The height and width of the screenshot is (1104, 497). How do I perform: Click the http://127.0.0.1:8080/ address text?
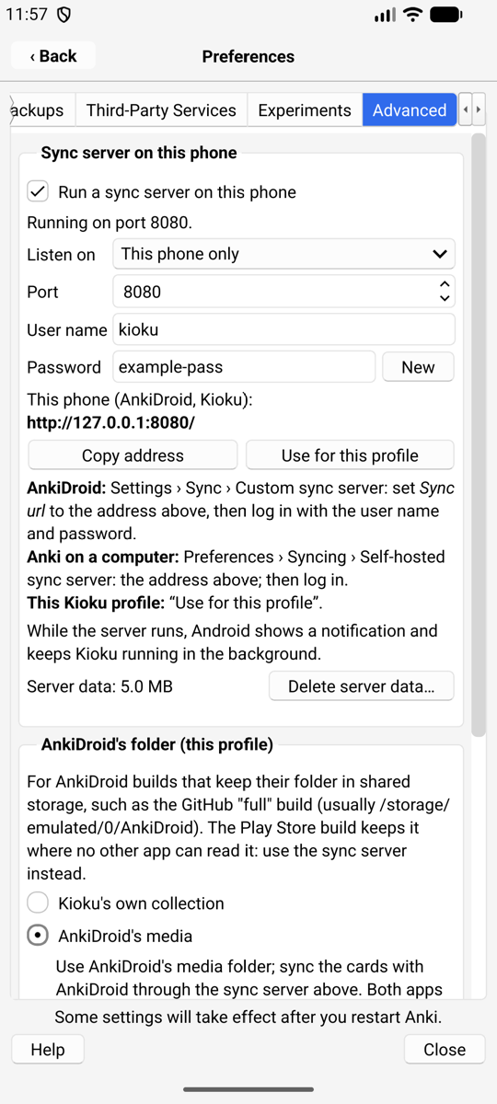111,423
